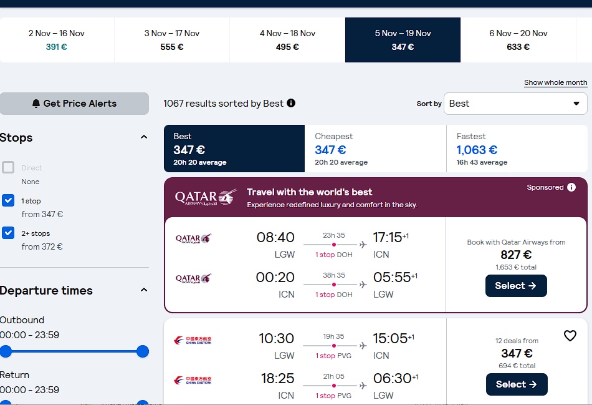Open the Show whole month link

click(555, 82)
